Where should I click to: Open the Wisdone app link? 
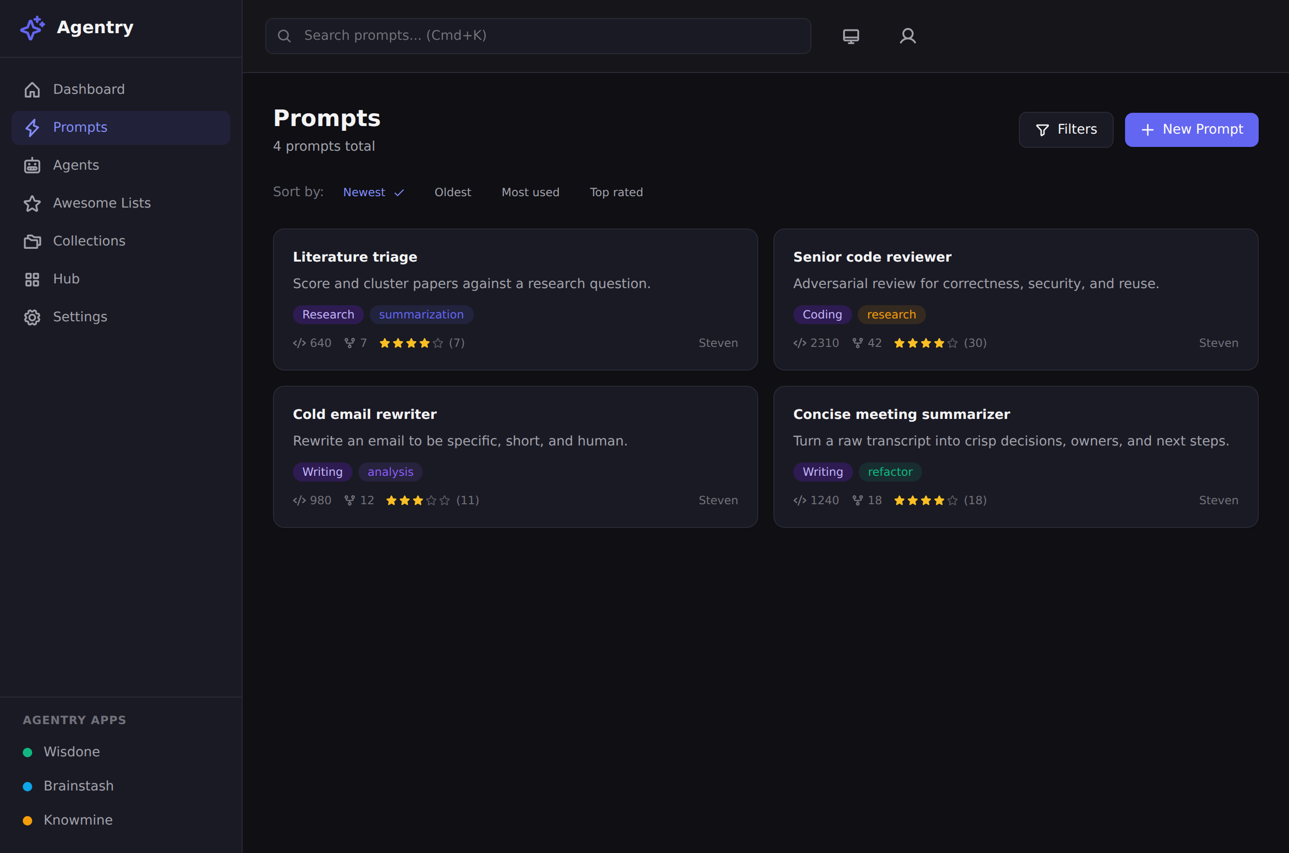pos(72,752)
